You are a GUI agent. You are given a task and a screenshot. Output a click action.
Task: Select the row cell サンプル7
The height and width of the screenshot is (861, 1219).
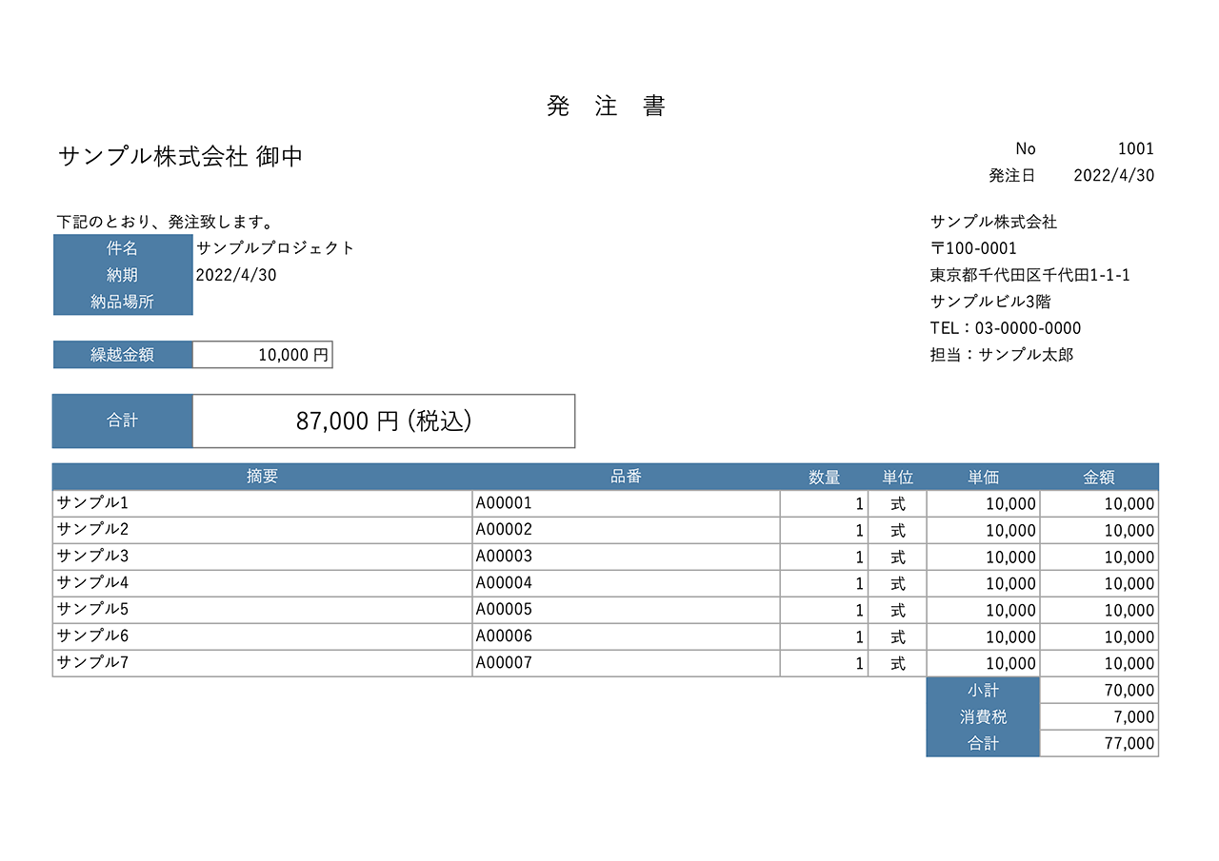click(x=263, y=663)
